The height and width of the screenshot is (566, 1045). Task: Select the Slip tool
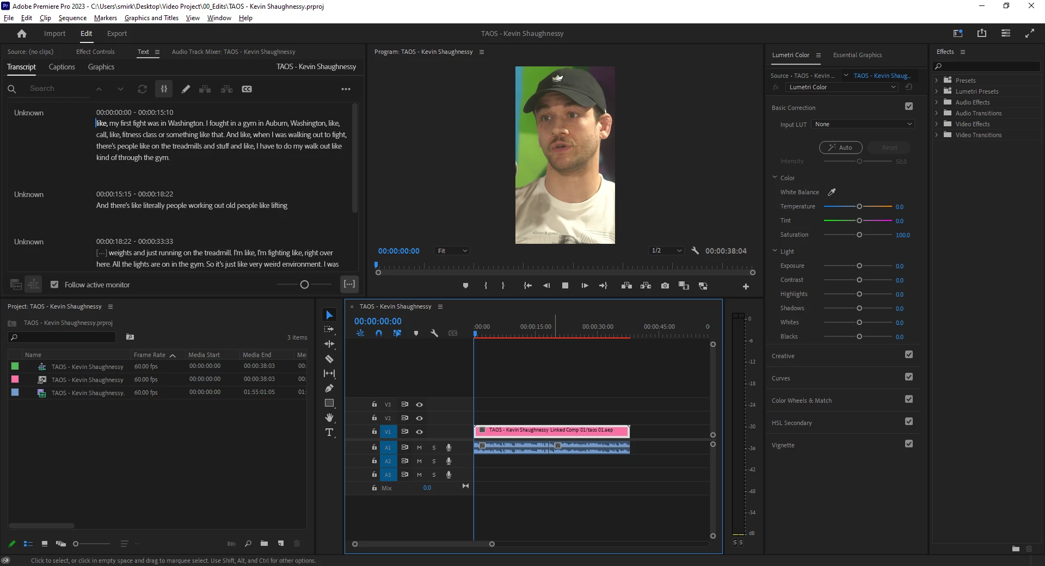click(329, 373)
